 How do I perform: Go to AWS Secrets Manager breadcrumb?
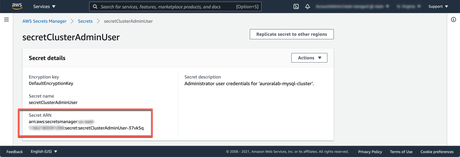point(44,21)
